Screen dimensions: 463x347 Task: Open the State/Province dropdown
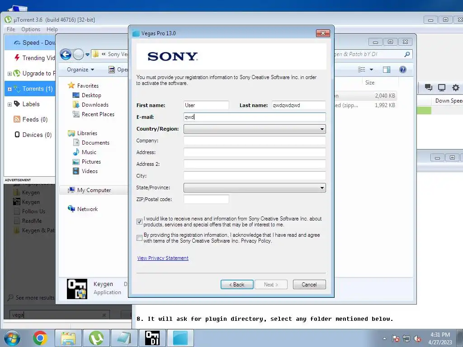pos(255,188)
